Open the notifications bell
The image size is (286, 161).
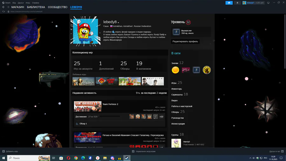tap(237, 3)
